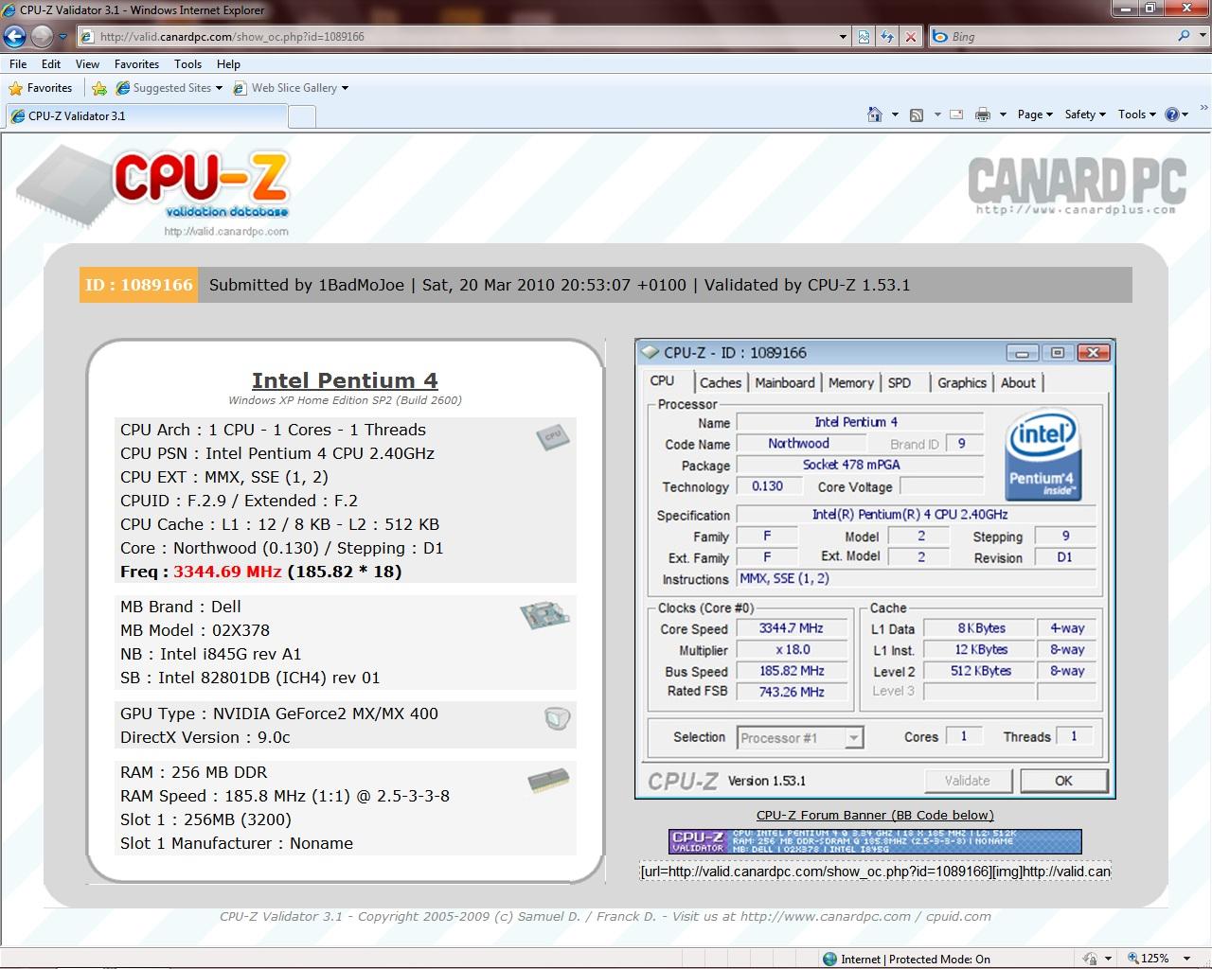Open the command bar Tools dropdown

pos(1136,115)
